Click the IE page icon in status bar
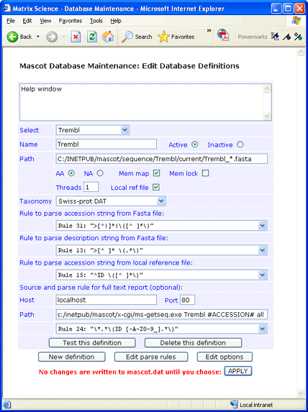Image resolution: width=308 pixels, height=412 pixels. pos(7,405)
